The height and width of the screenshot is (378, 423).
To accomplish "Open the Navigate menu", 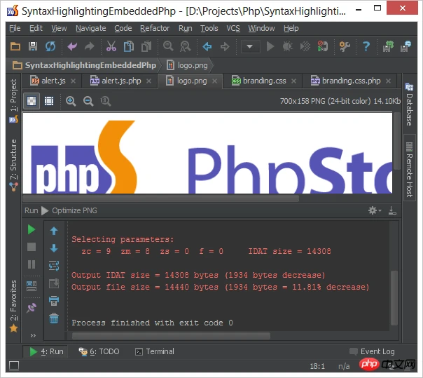I will pos(90,28).
